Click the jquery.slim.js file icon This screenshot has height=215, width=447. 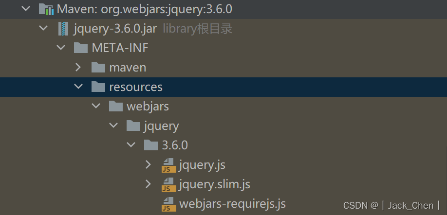169,185
